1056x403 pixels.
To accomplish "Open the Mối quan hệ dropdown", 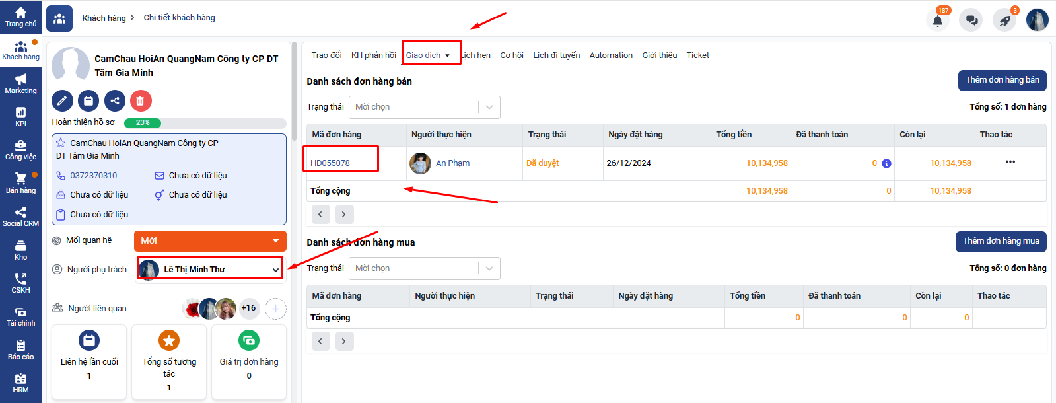I will [x=275, y=241].
